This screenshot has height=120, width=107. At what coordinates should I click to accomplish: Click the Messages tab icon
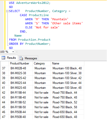tap(21, 58)
